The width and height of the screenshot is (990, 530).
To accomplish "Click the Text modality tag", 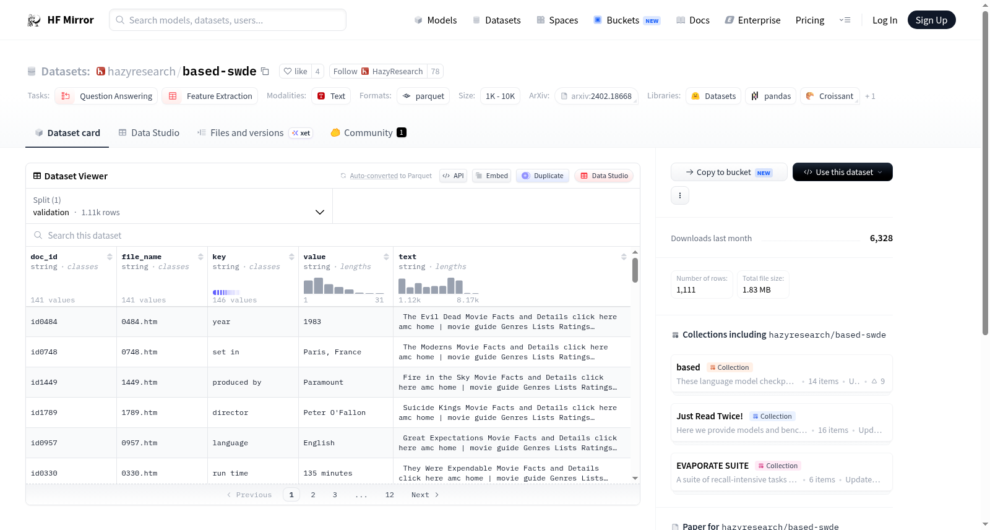I will pos(331,96).
